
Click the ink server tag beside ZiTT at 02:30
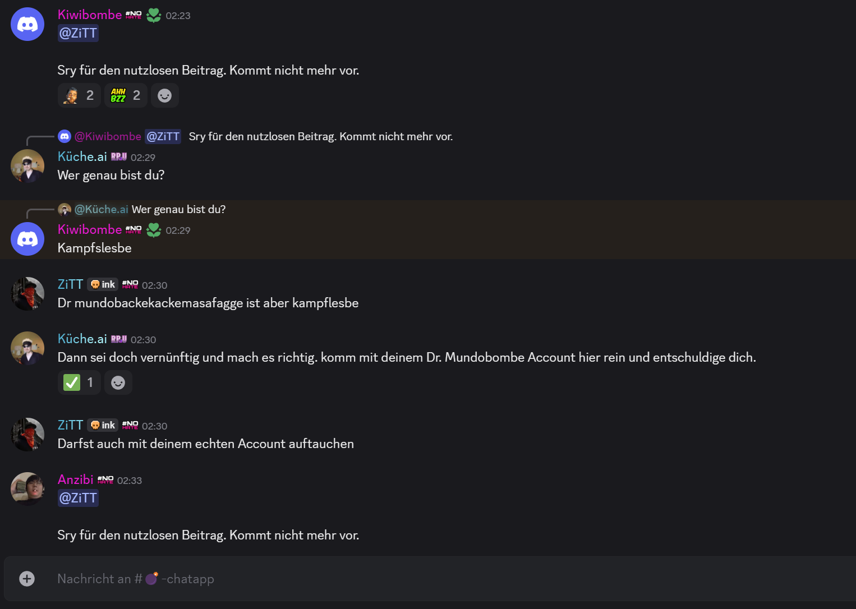[x=103, y=284]
